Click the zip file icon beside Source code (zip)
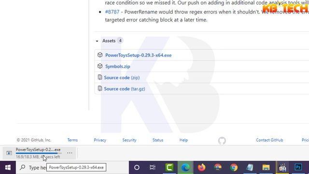The width and height of the screenshot is (309, 174). [100, 77]
